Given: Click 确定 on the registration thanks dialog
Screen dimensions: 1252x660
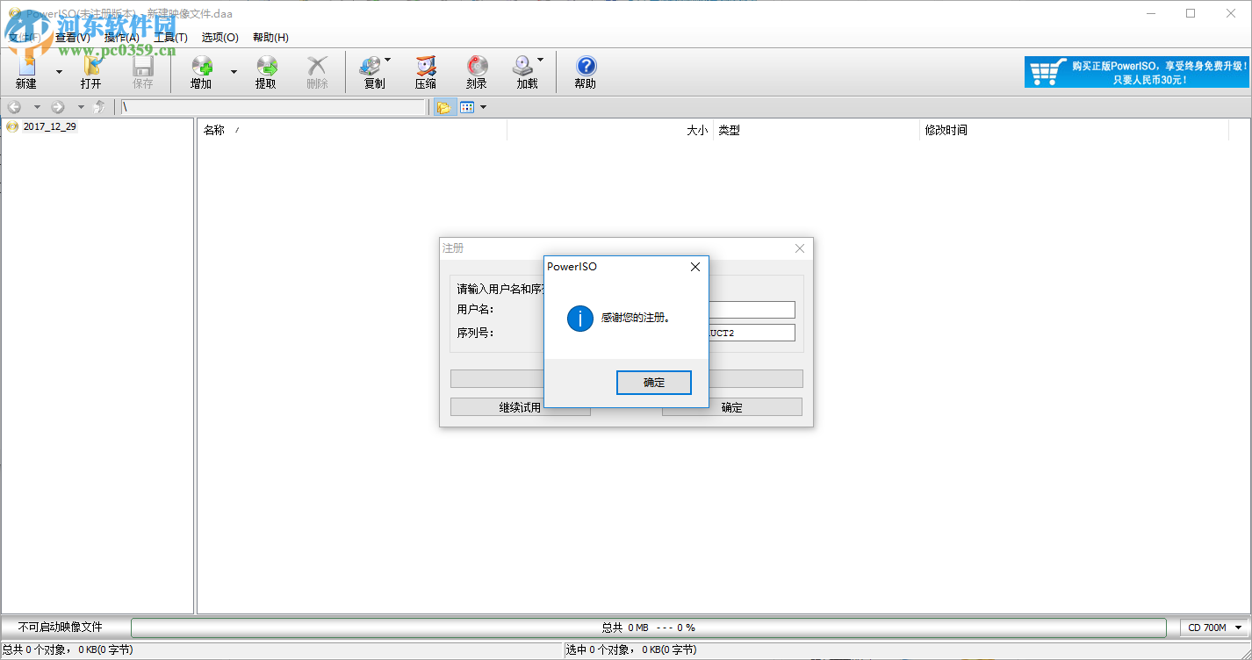Looking at the screenshot, I should pyautogui.click(x=653, y=382).
